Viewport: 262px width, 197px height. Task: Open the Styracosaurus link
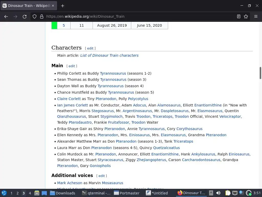coord(111,160)
